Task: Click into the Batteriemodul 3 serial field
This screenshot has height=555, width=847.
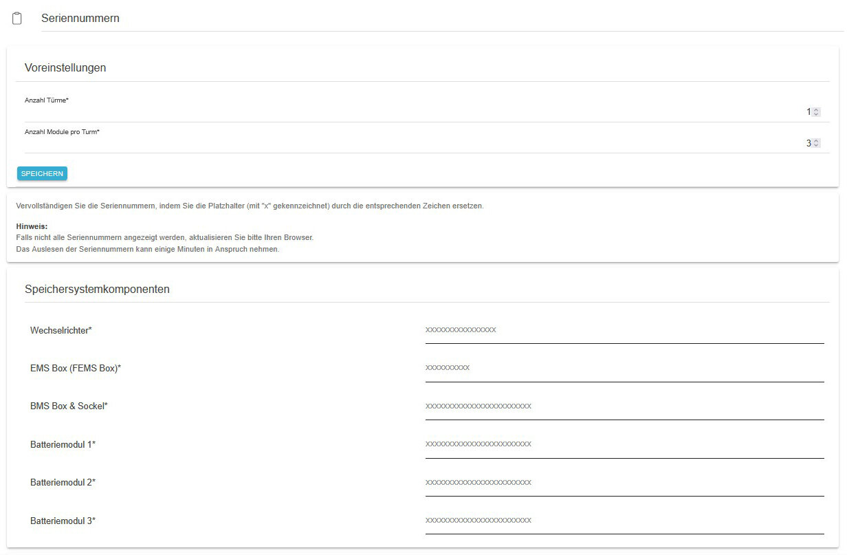Action: (x=624, y=520)
